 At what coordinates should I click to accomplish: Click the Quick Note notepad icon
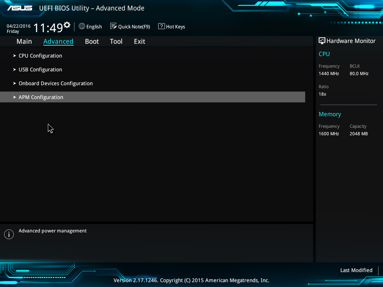113,26
